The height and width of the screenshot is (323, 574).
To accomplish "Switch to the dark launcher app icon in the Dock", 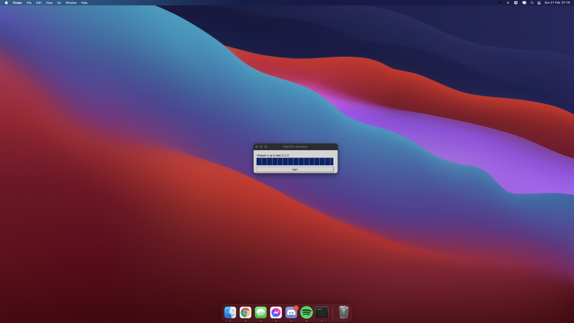I will click(322, 312).
